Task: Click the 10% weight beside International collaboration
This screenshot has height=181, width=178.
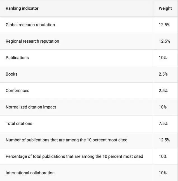Action: 163,173
